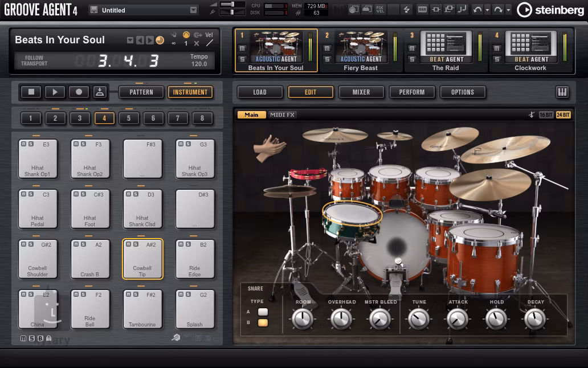The height and width of the screenshot is (368, 588).
Task: Expand the redo history dropdown arrow
Action: pyautogui.click(x=508, y=10)
